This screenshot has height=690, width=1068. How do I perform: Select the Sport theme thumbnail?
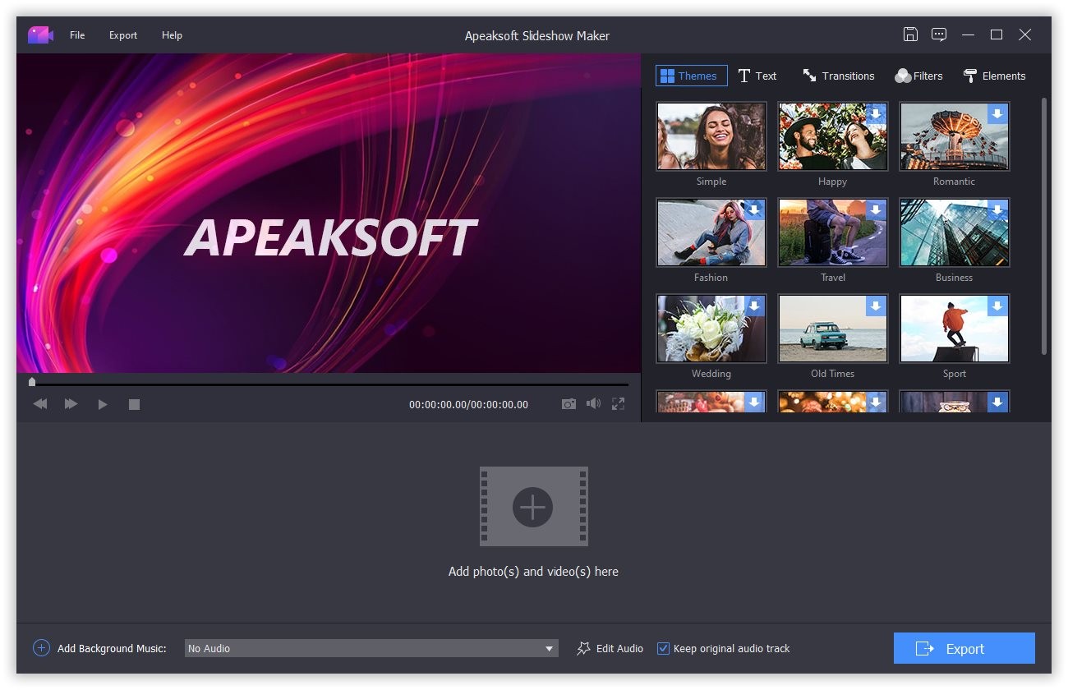click(x=955, y=329)
